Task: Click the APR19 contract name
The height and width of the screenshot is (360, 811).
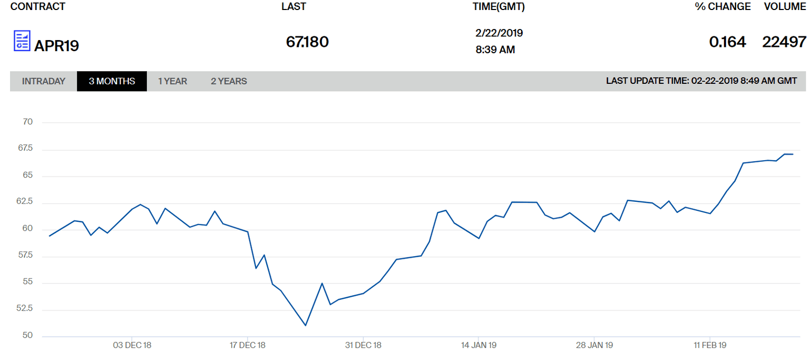Action: 56,46
